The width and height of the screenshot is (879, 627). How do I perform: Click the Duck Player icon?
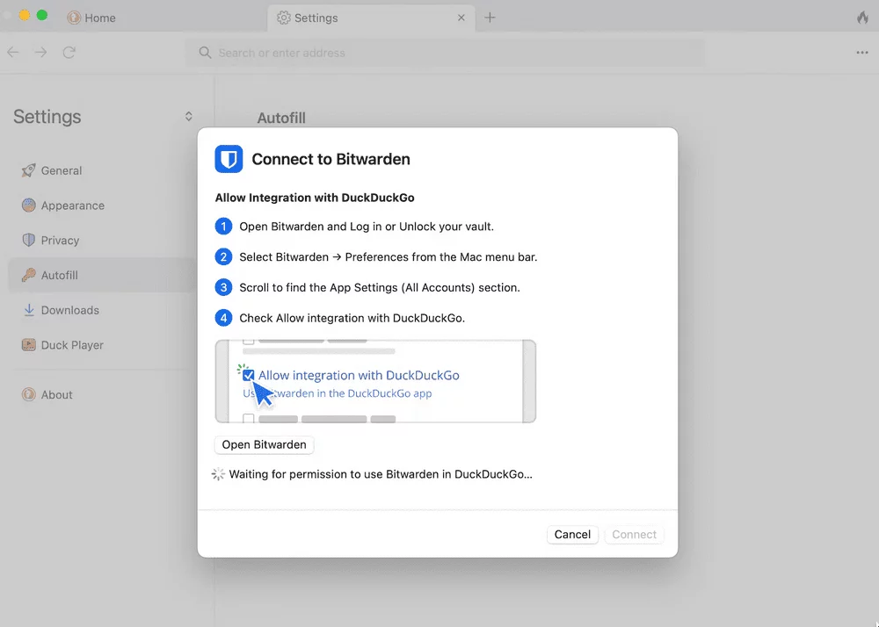tap(29, 345)
